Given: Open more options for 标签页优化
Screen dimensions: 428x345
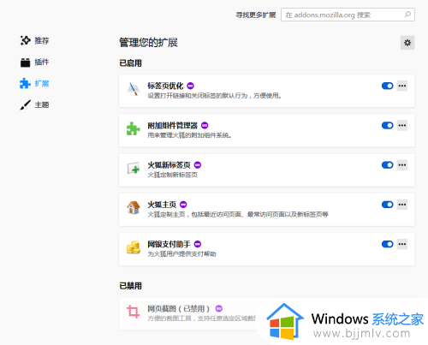Looking at the screenshot, I should [402, 86].
